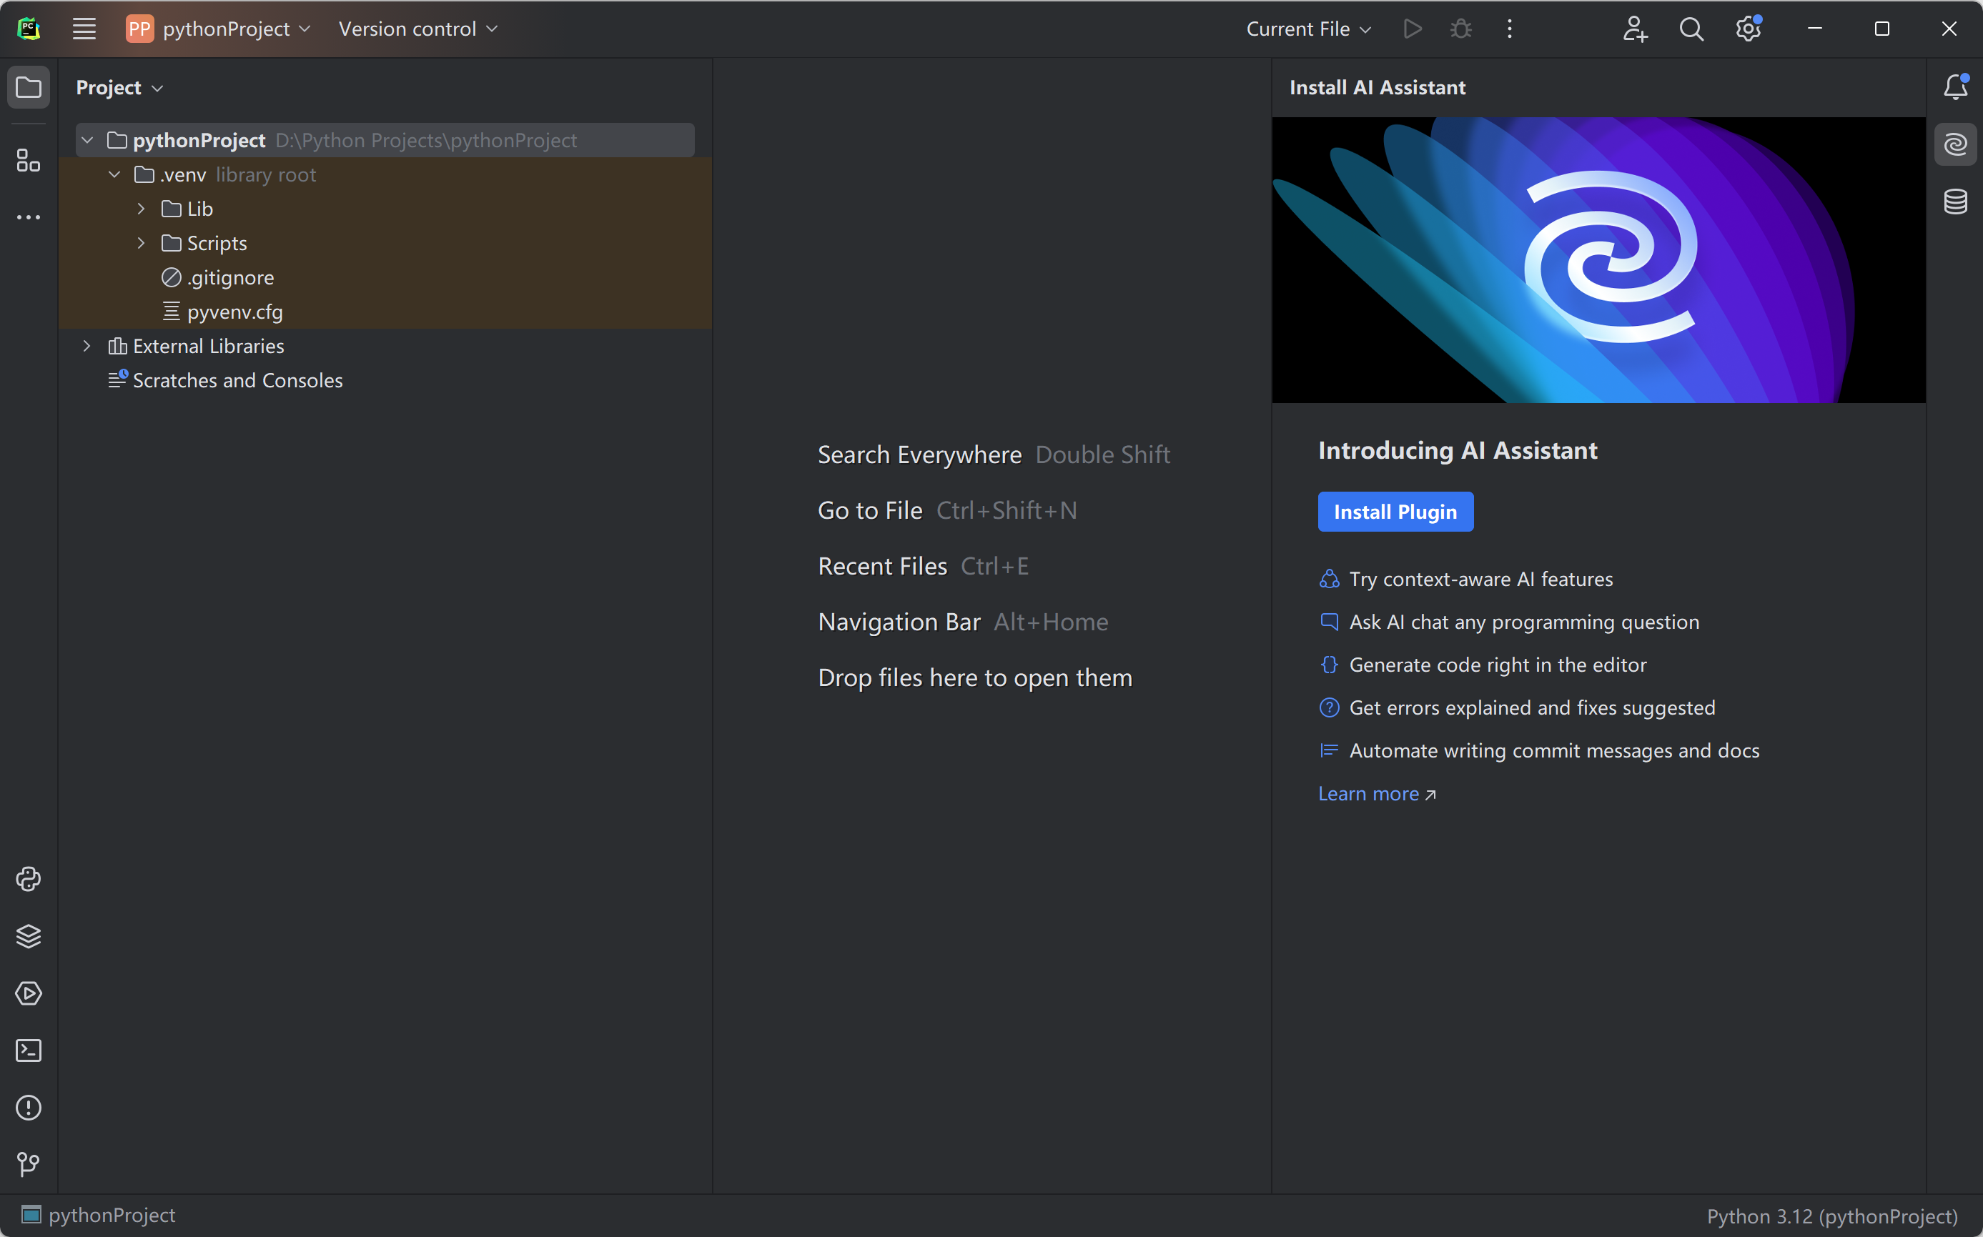Open the Services tool window
The width and height of the screenshot is (1983, 1237).
pos(29,993)
